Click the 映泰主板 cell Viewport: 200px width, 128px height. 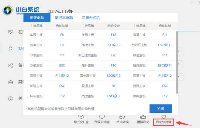[36, 45]
